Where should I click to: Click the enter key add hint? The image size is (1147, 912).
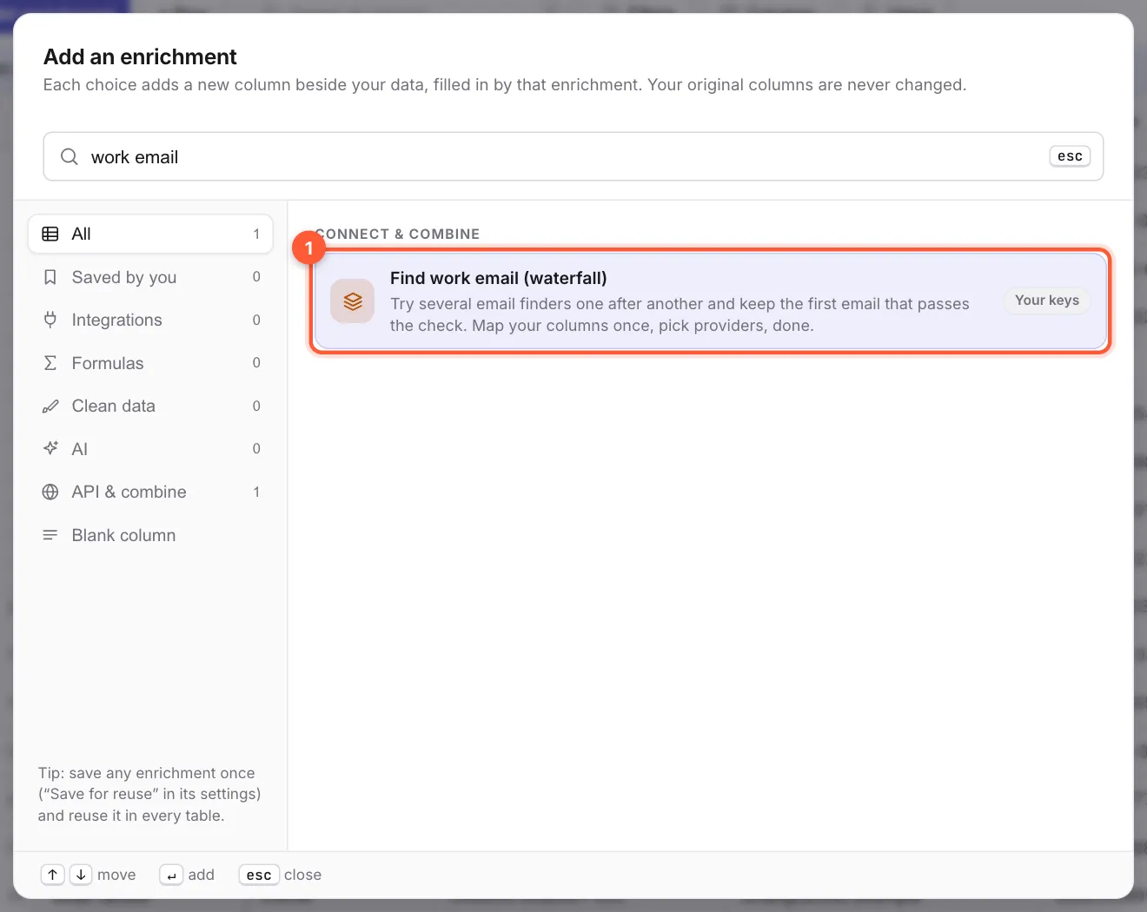click(171, 875)
